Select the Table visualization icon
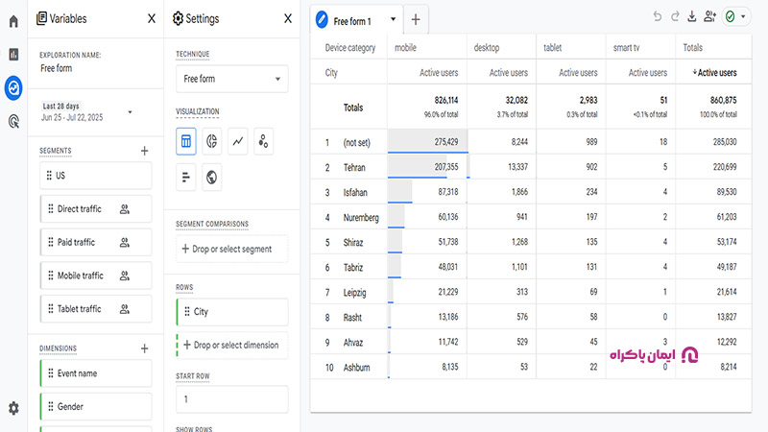The image size is (768, 432). click(x=186, y=141)
